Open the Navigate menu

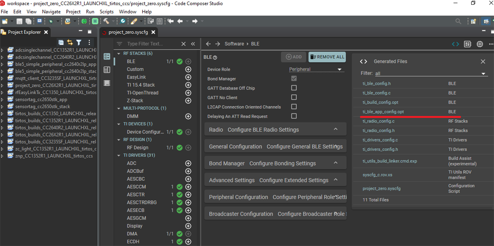[x=51, y=12]
